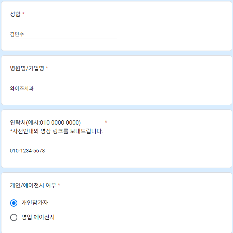Focus the 병원명/기업명 field showing 와이즈치과
Image resolution: width=233 pixels, height=233 pixels.
coord(63,89)
